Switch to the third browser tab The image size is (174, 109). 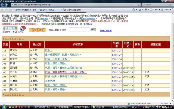(76, 10)
